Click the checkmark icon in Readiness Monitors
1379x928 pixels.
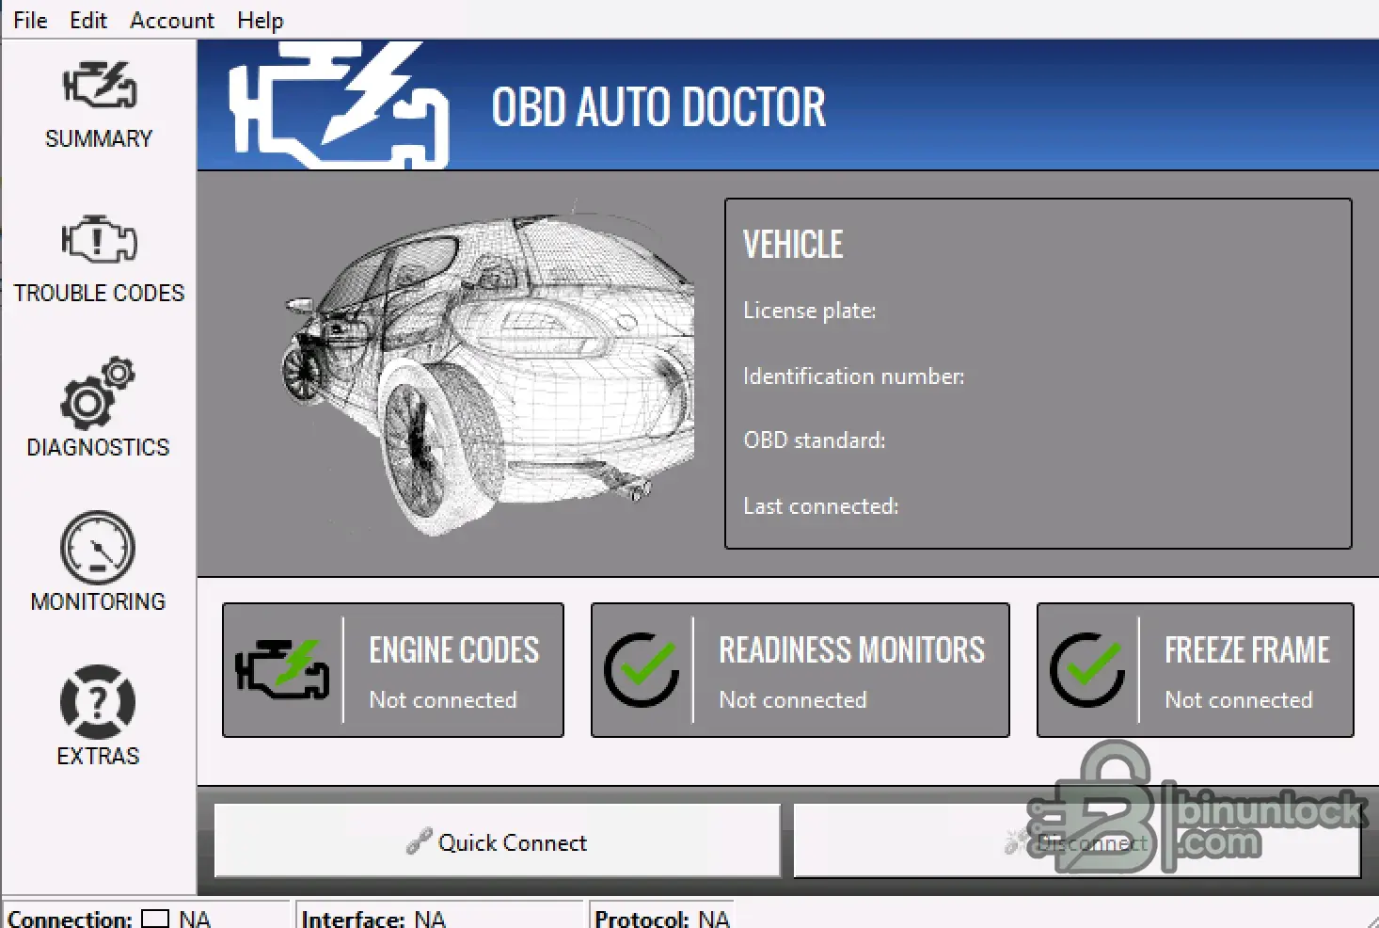pyautogui.click(x=642, y=669)
